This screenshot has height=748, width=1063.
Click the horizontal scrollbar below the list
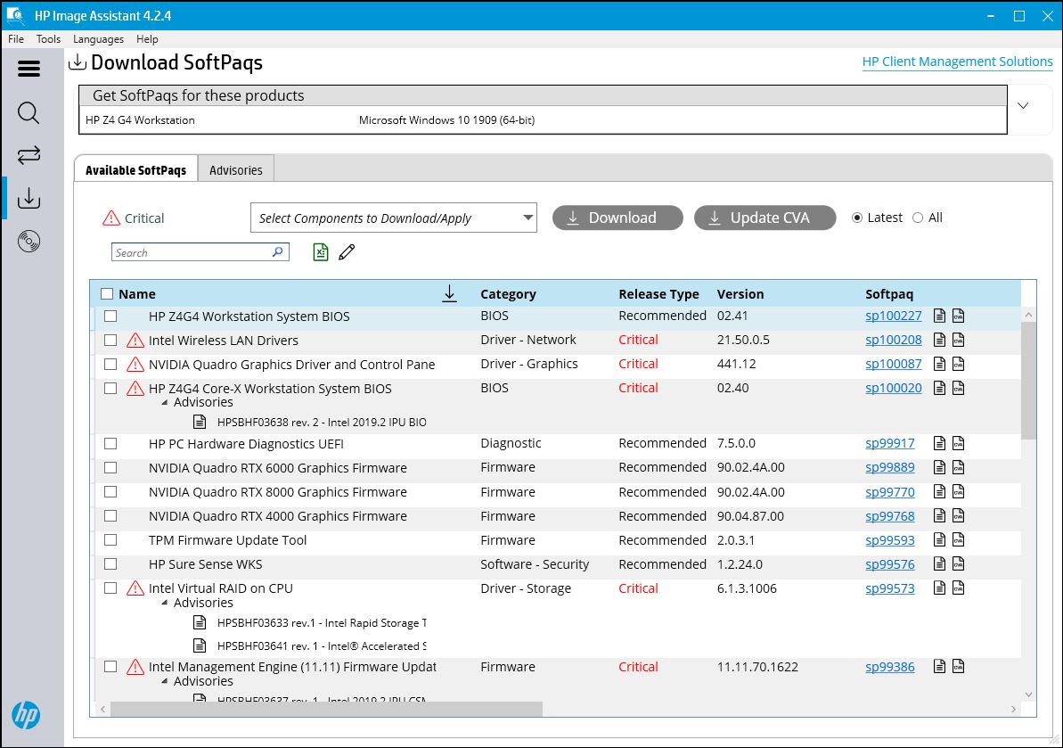tap(325, 709)
